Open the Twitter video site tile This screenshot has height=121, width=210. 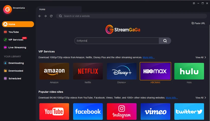click(x=189, y=111)
